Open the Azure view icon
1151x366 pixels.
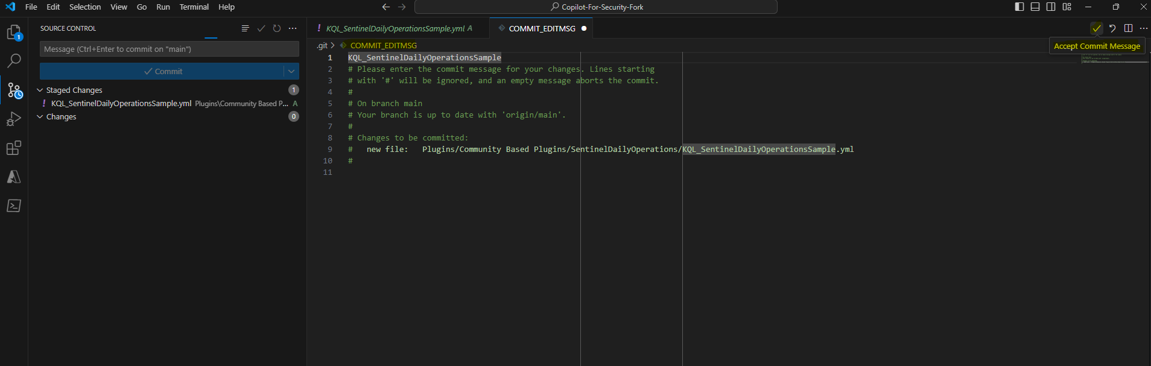coord(13,177)
